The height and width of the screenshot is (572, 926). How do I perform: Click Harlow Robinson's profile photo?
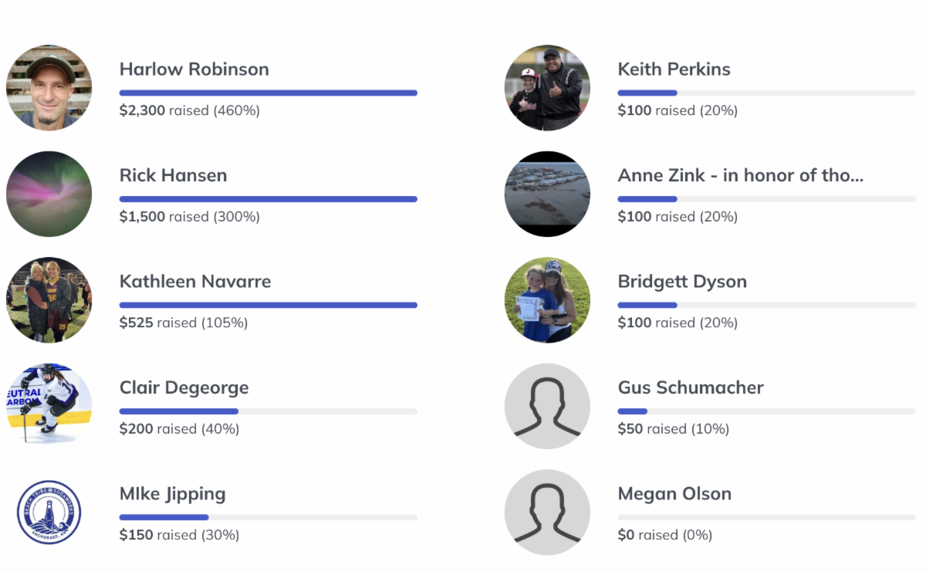pyautogui.click(x=49, y=87)
